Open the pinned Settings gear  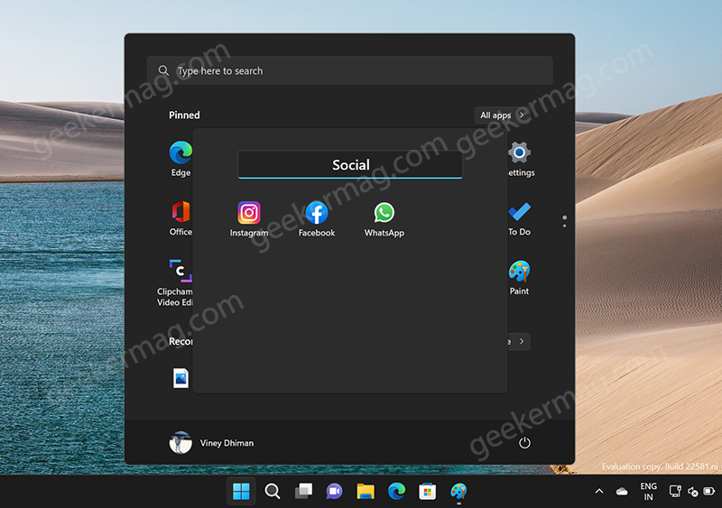coord(520,159)
